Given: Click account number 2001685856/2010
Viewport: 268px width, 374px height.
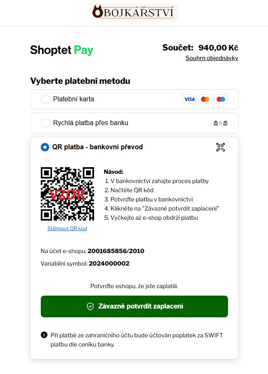Looking at the screenshot, I should [x=116, y=251].
